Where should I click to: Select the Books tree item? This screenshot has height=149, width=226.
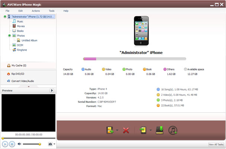[20, 31]
